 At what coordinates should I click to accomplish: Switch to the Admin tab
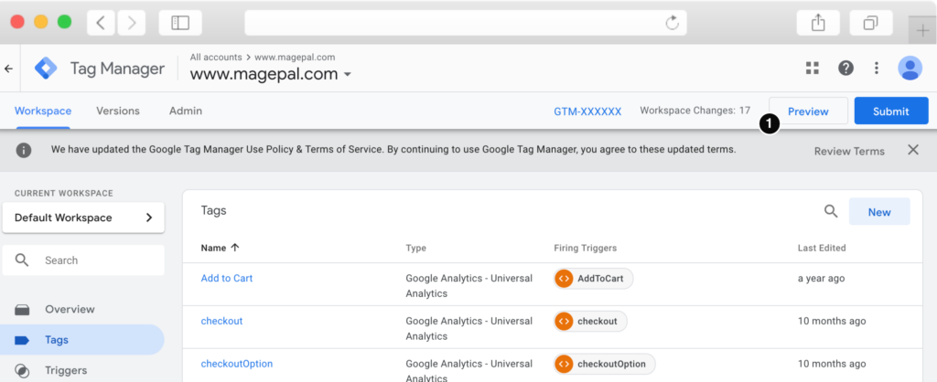tap(185, 111)
